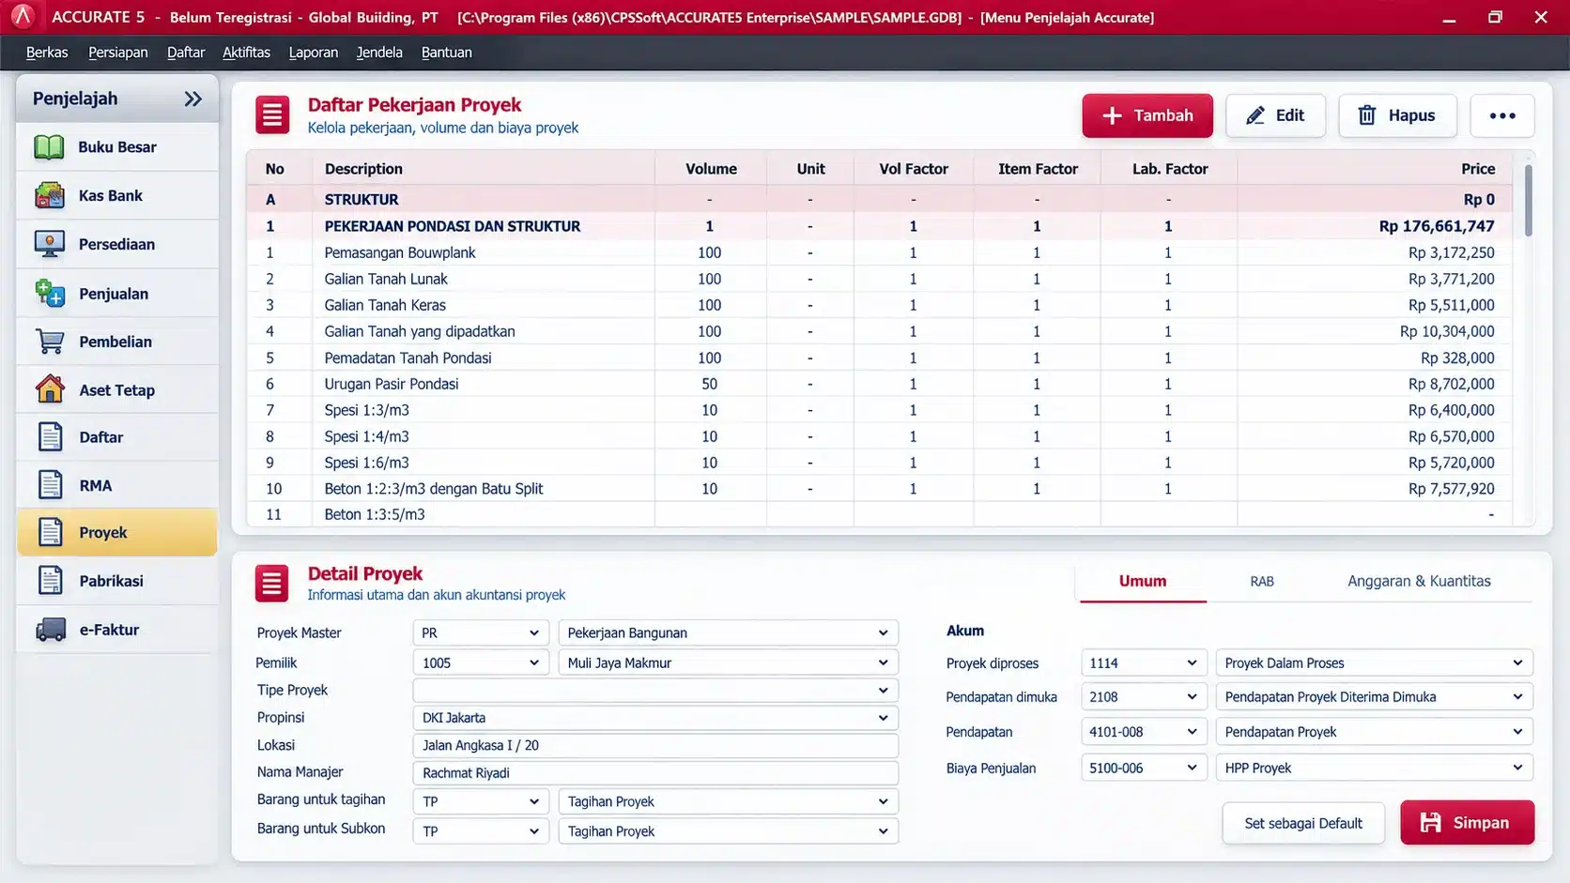Open the Persediaan inventory icon
The width and height of the screenshot is (1570, 883).
coord(49,244)
